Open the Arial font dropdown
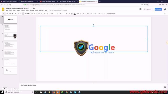 click(54, 14)
